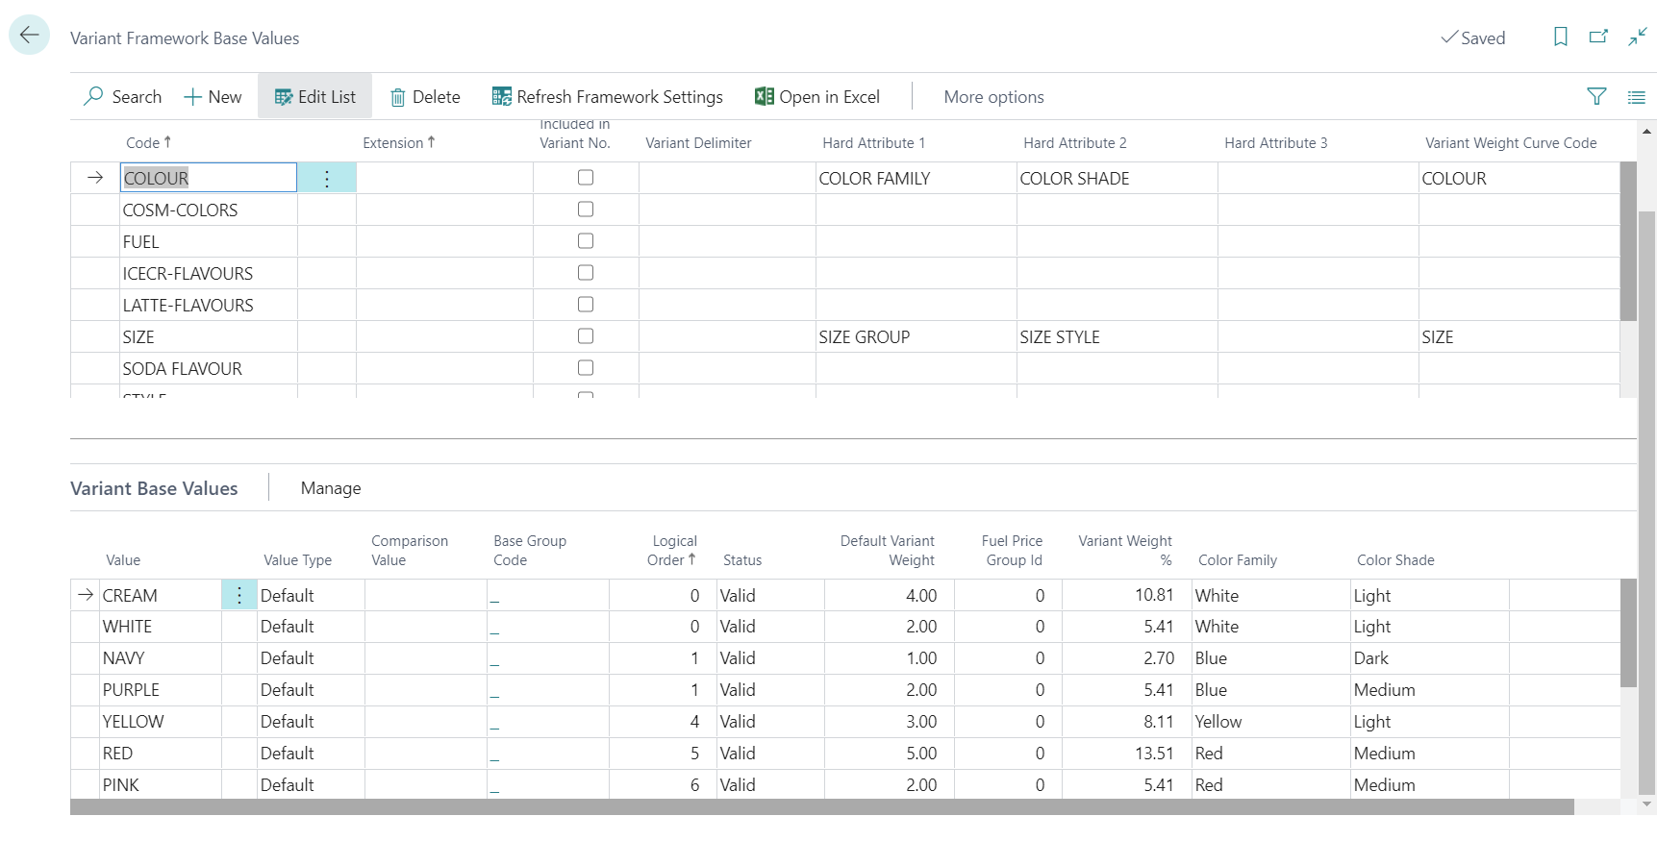This screenshot has height=841, width=1657.
Task: Create a New record
Action: [x=213, y=97]
